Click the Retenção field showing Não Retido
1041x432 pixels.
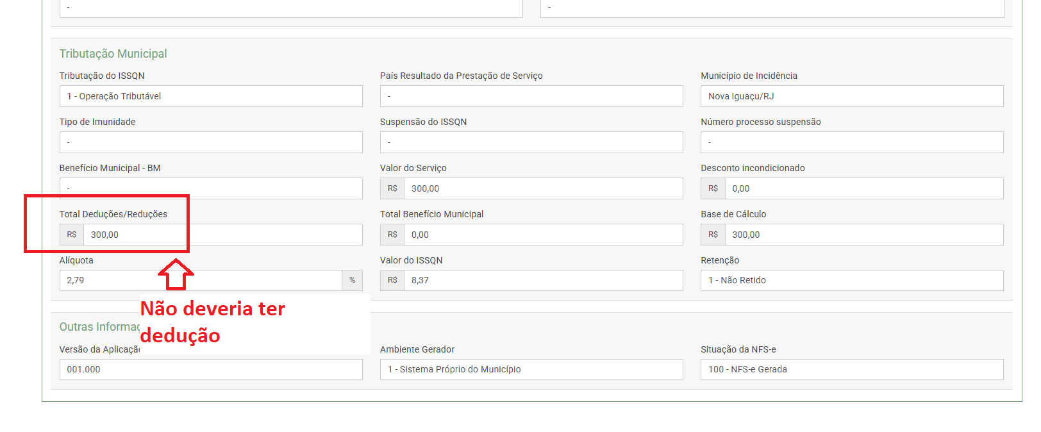[x=852, y=280]
